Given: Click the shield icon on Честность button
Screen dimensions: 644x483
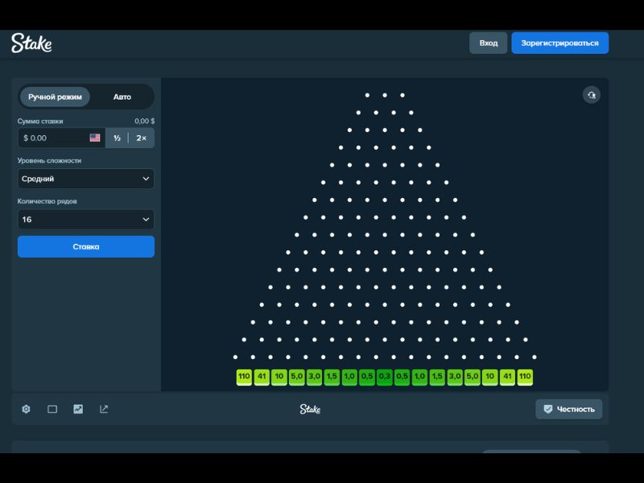Looking at the screenshot, I should [548, 409].
